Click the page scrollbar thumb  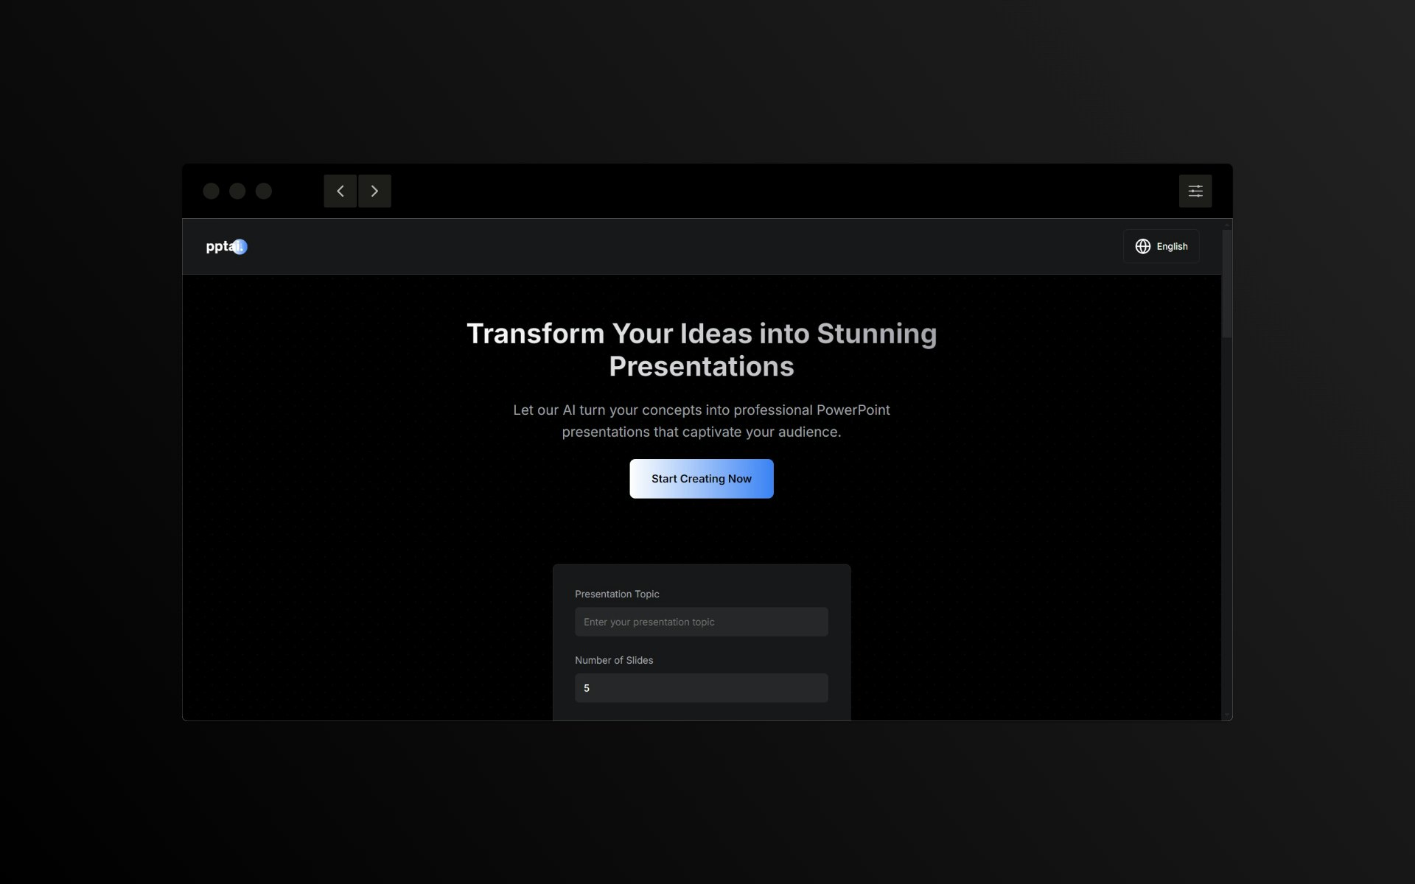[1226, 284]
